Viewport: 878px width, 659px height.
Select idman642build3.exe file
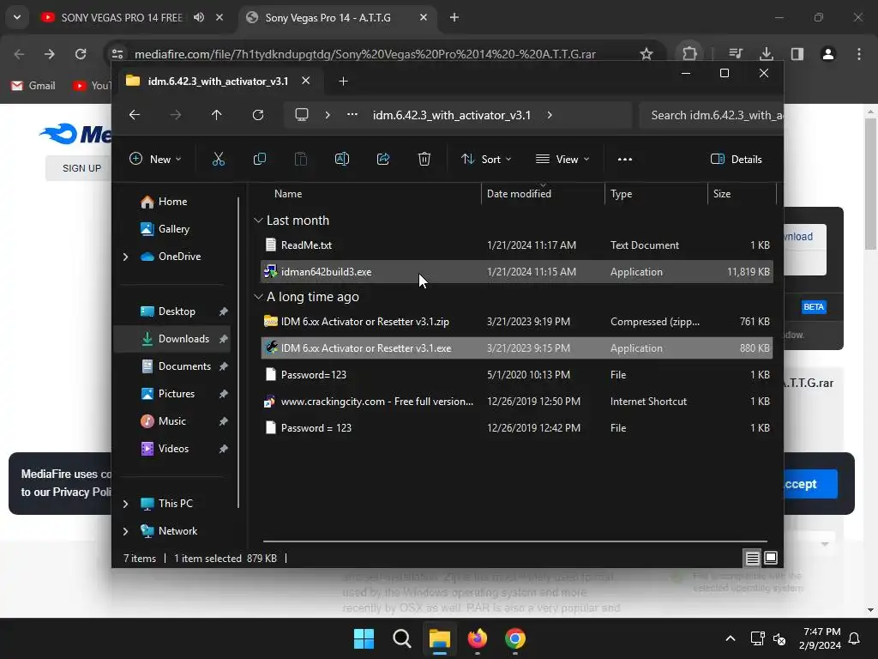517,272
